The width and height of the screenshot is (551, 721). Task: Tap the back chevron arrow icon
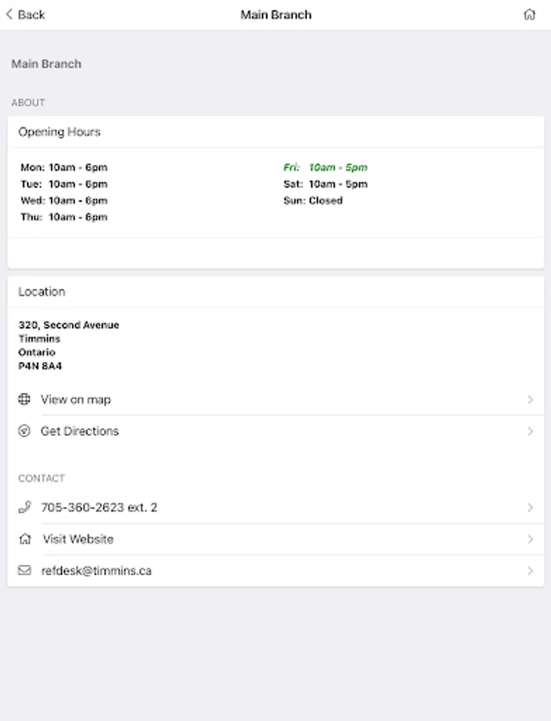(x=10, y=14)
